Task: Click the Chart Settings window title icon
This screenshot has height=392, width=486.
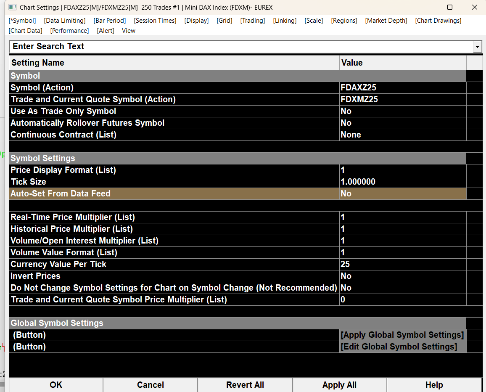Action: 12,7
